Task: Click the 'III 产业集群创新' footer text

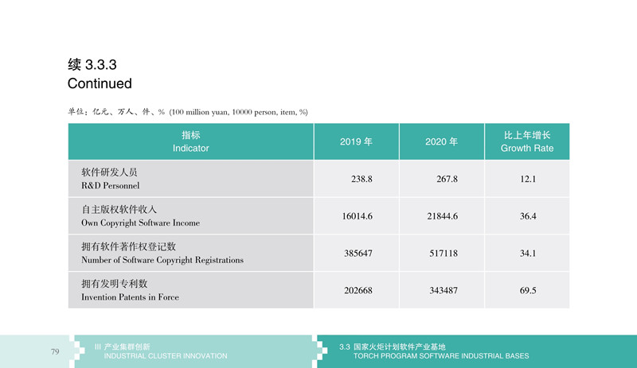Action: (123, 347)
